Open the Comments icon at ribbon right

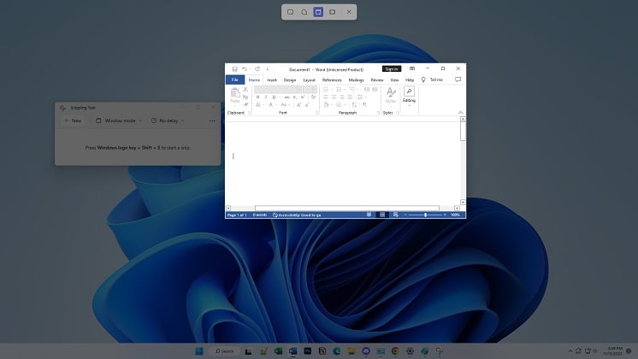tap(458, 79)
